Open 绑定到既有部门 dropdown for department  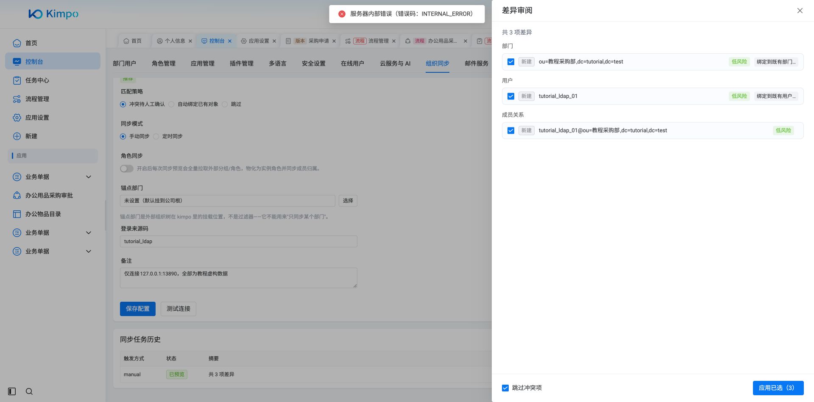[776, 62]
